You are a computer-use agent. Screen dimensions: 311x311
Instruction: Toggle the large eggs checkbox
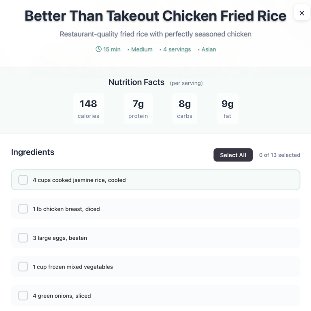click(23, 238)
